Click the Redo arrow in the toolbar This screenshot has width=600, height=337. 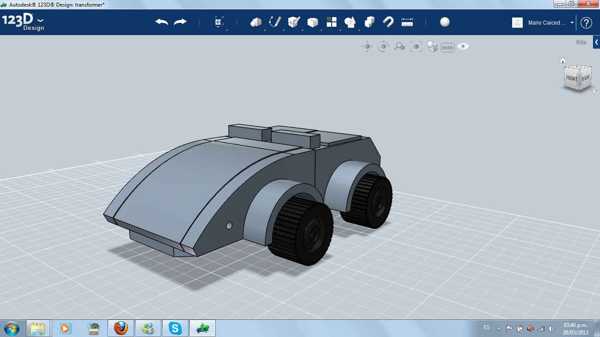click(x=180, y=22)
